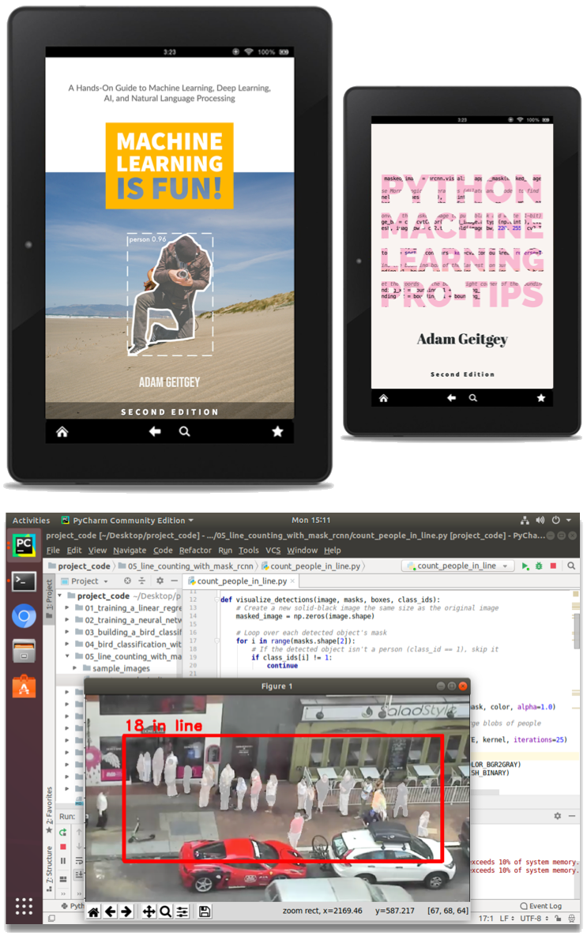
Task: Tap home icon on Python Pro-Tips tablet
Action: pos(383,398)
